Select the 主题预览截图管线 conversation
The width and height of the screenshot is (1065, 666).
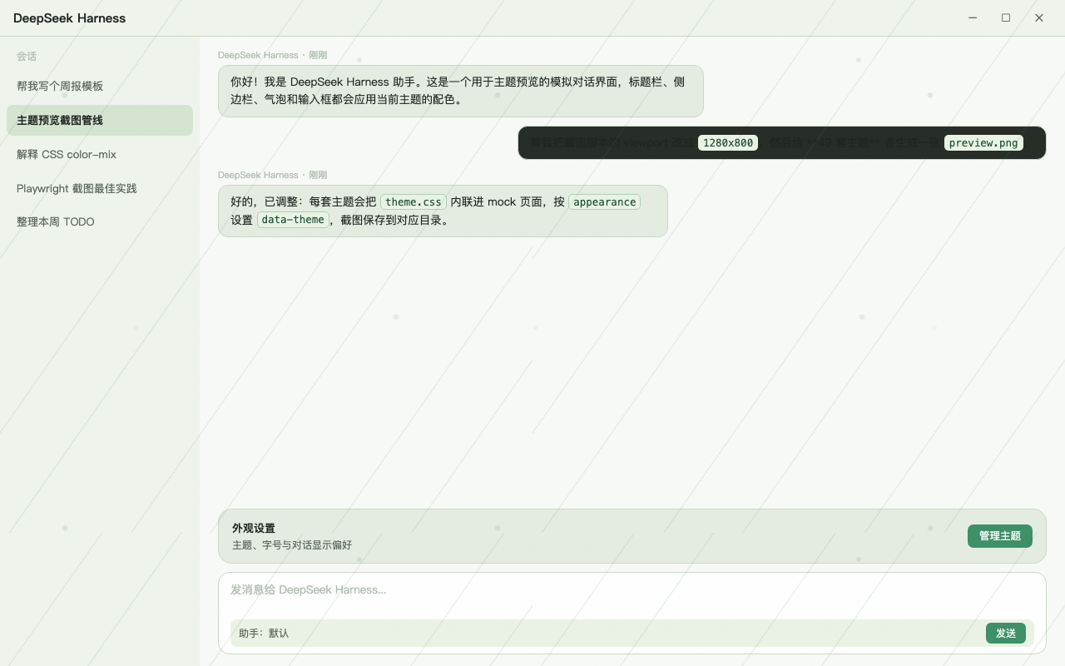(x=100, y=120)
